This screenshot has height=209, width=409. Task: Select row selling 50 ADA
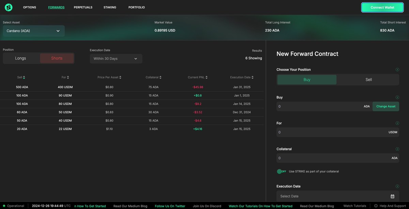click(x=132, y=121)
